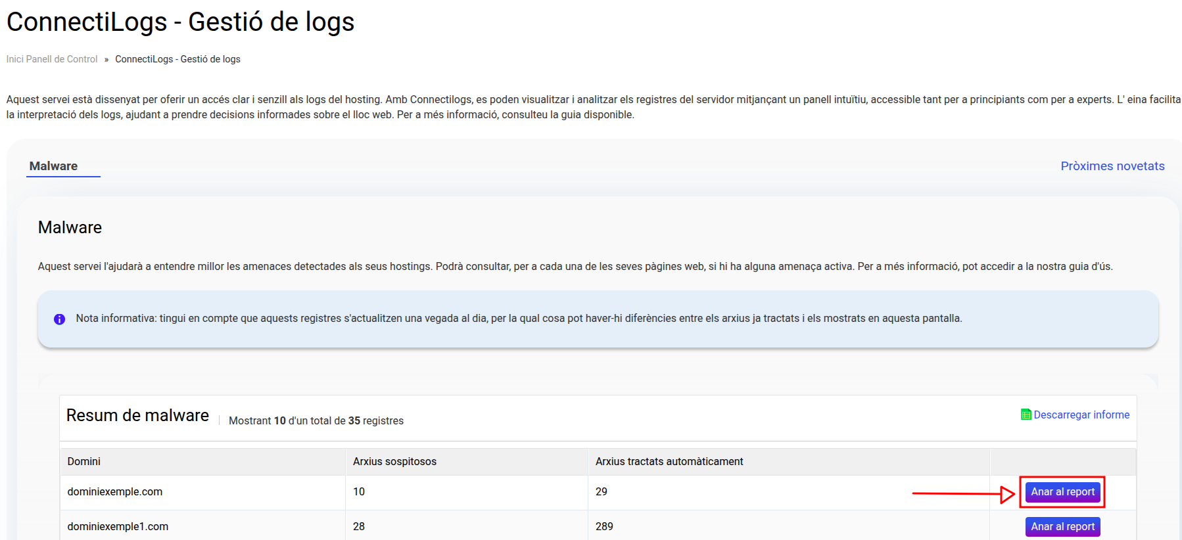This screenshot has width=1182, height=540.
Task: Click the suspicious files value 28
Action: pyautogui.click(x=359, y=527)
